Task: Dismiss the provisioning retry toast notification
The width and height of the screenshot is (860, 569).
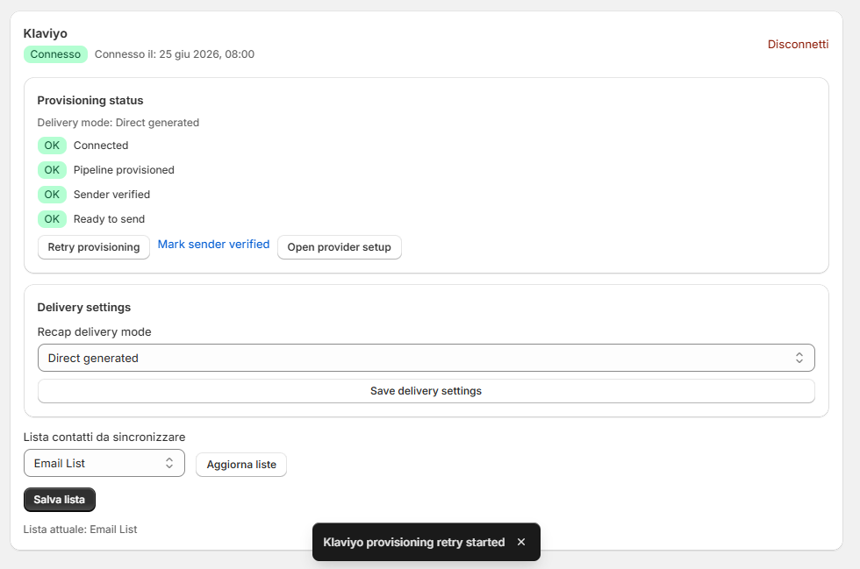Action: (521, 542)
